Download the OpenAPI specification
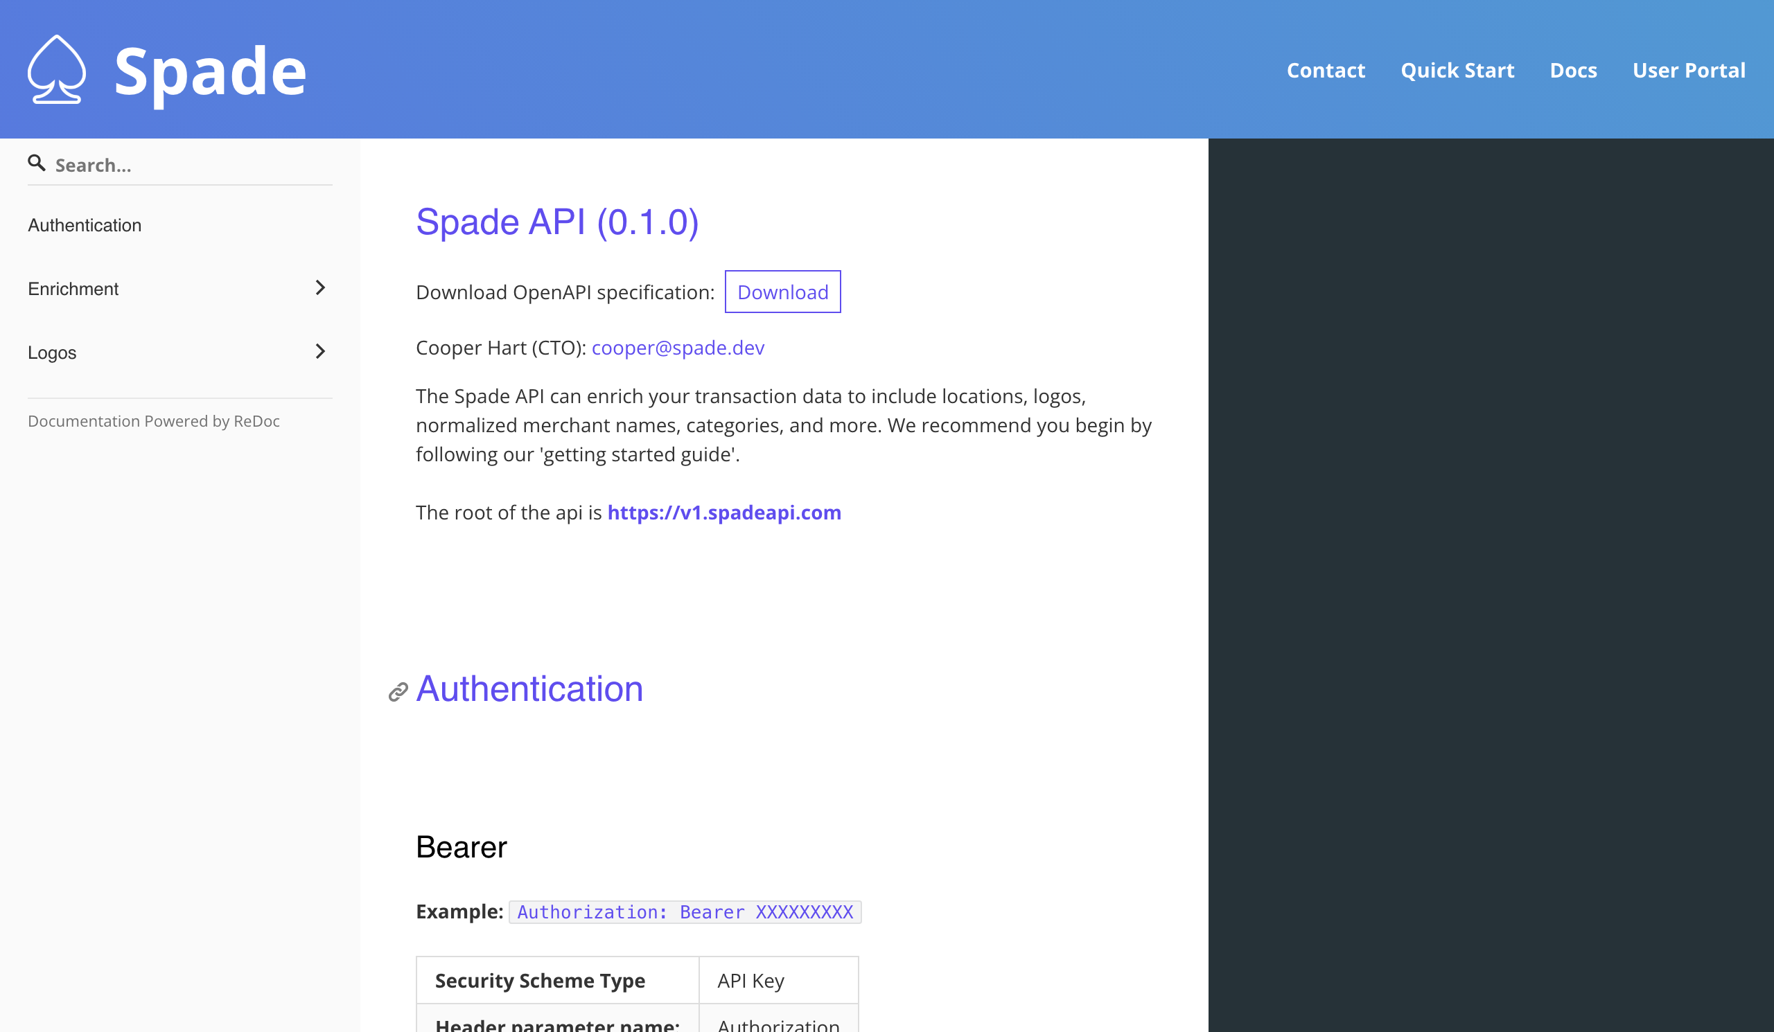The height and width of the screenshot is (1032, 1774). [x=783, y=292]
